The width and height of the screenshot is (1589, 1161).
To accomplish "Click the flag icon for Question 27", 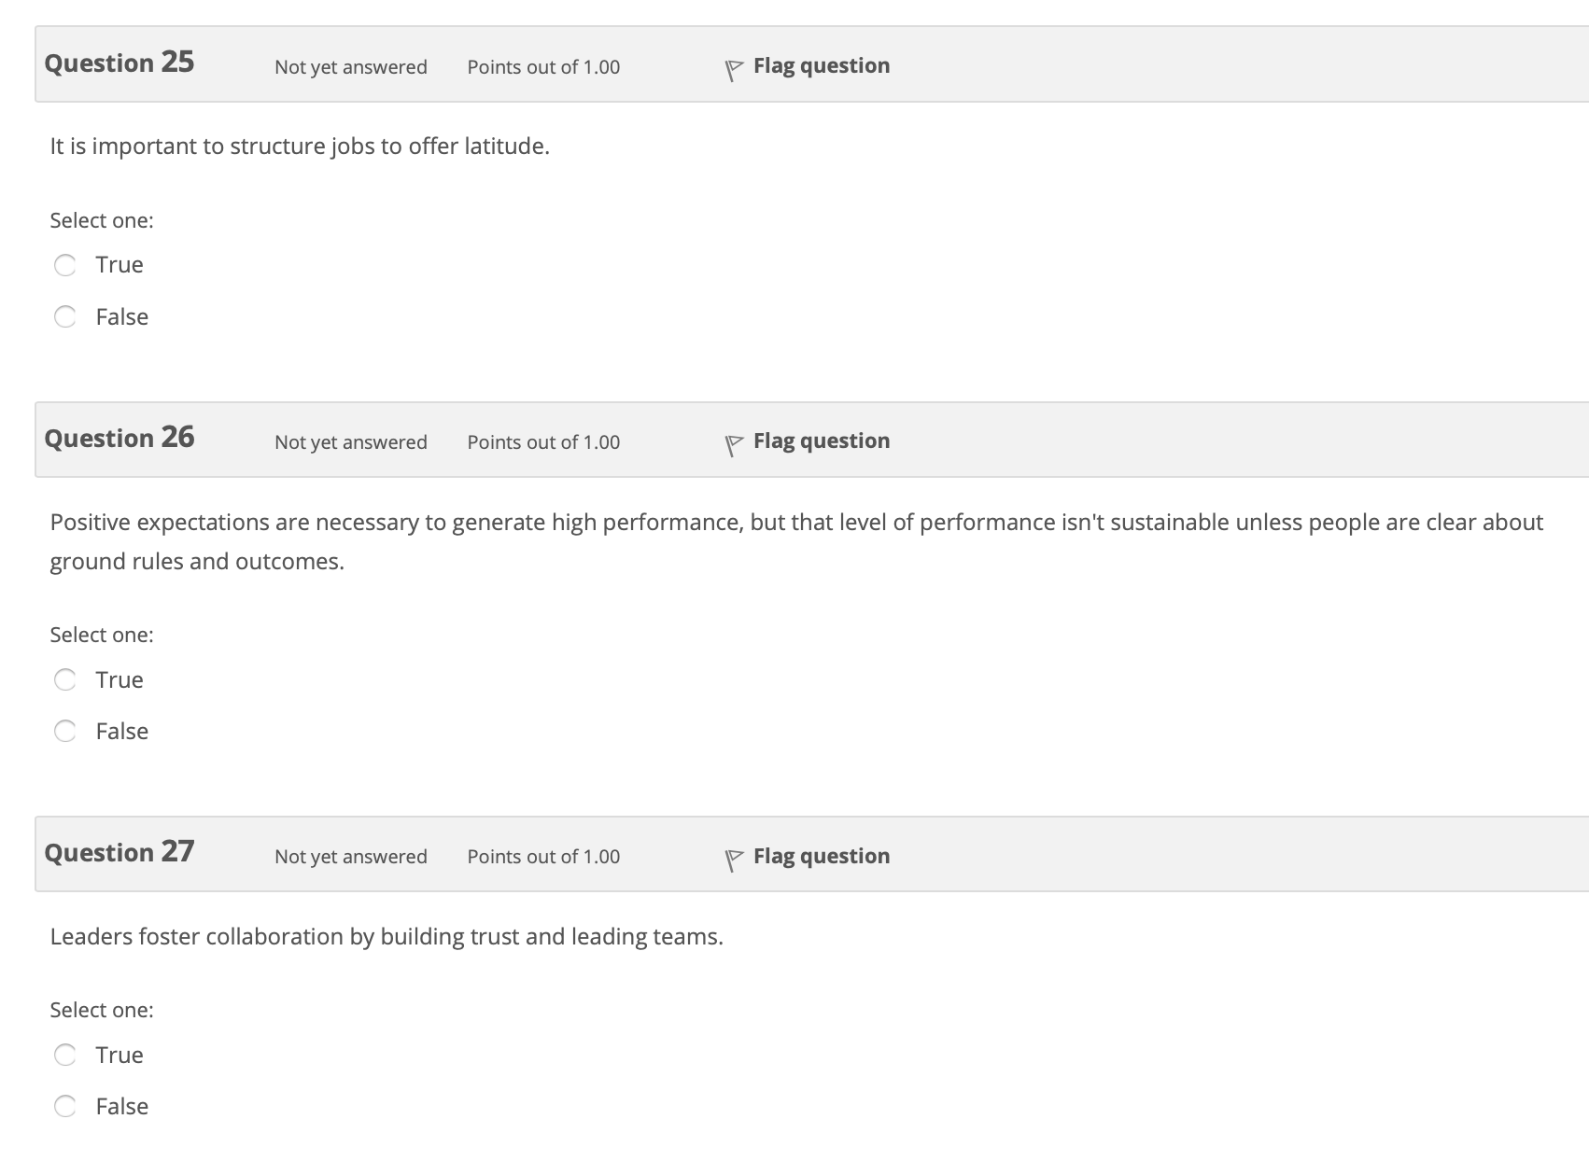I will click(734, 860).
